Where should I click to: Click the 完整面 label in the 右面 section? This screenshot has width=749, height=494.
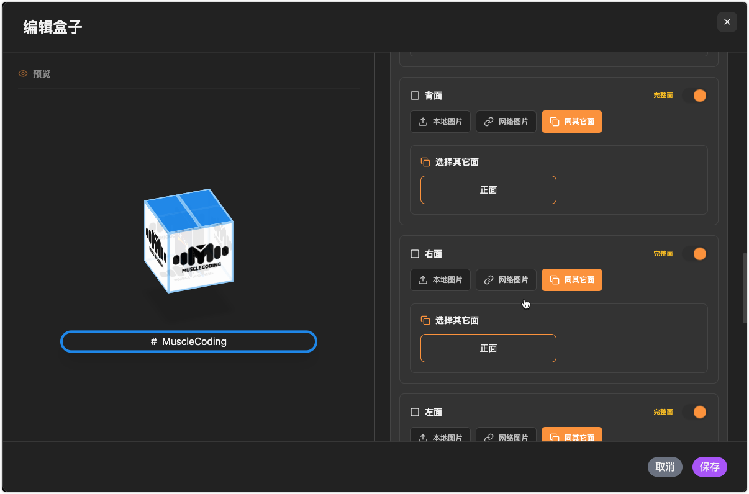click(663, 254)
